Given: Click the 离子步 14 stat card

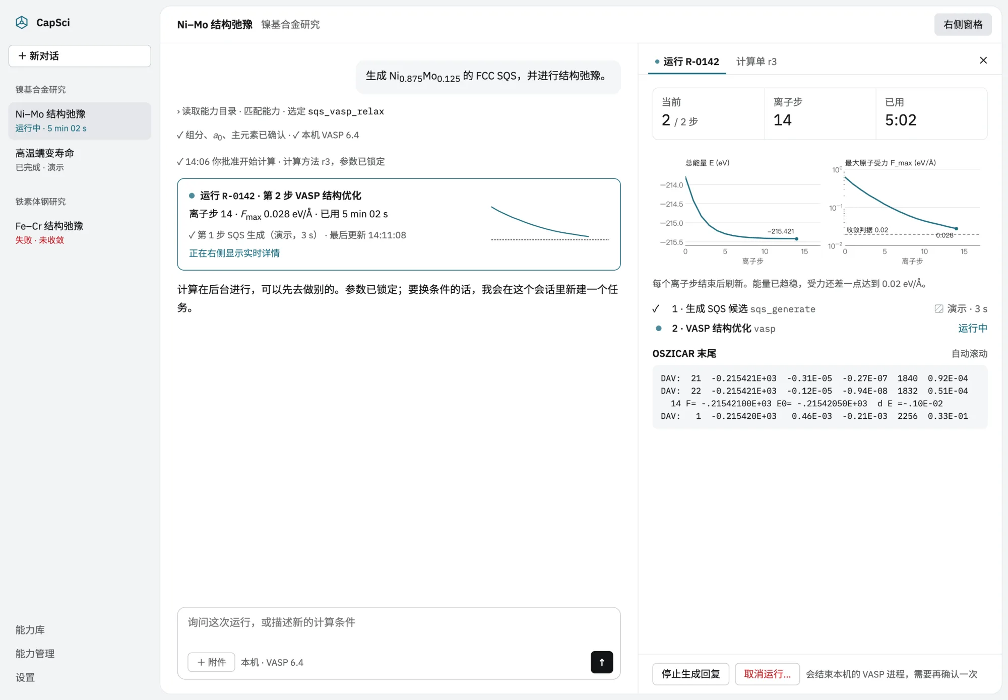Looking at the screenshot, I should coord(820,114).
